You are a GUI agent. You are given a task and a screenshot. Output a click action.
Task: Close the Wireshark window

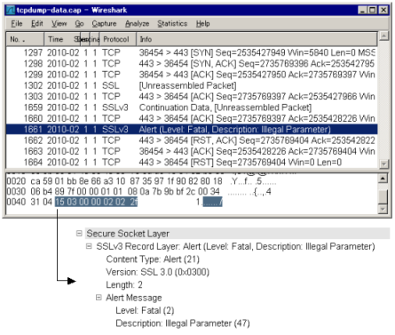pos(383,10)
